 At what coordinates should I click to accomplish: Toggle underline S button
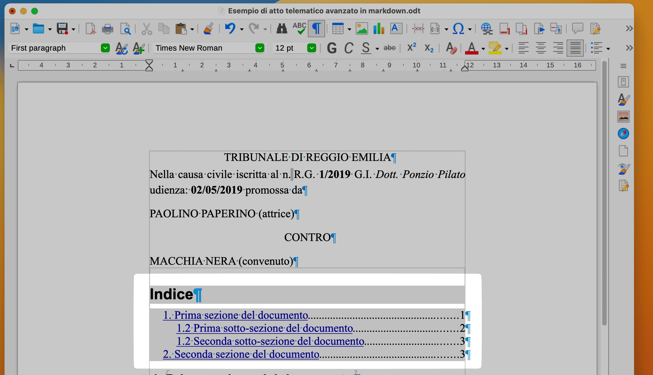pos(366,48)
